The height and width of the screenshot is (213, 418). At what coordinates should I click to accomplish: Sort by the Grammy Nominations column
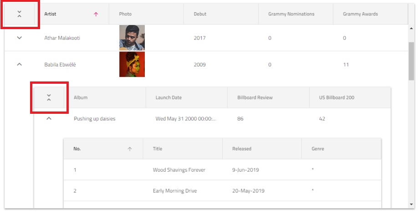coord(291,14)
